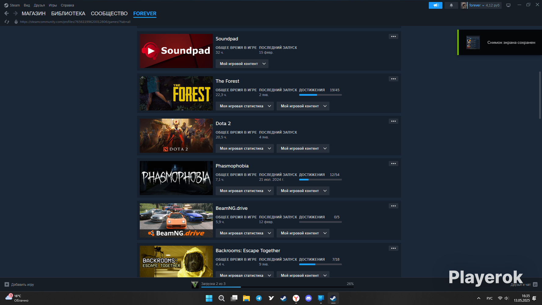
Task: Click the steamcommunity URL address field
Action: [75, 22]
